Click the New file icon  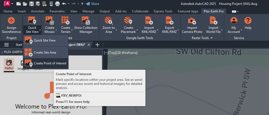19,4
